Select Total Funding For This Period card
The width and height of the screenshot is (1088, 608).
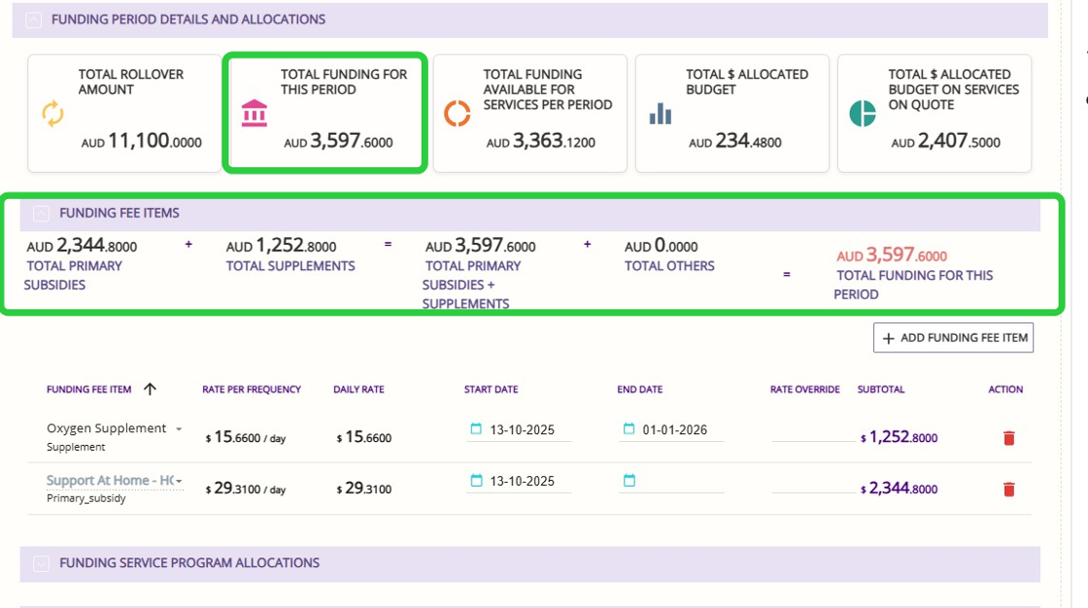coord(324,113)
